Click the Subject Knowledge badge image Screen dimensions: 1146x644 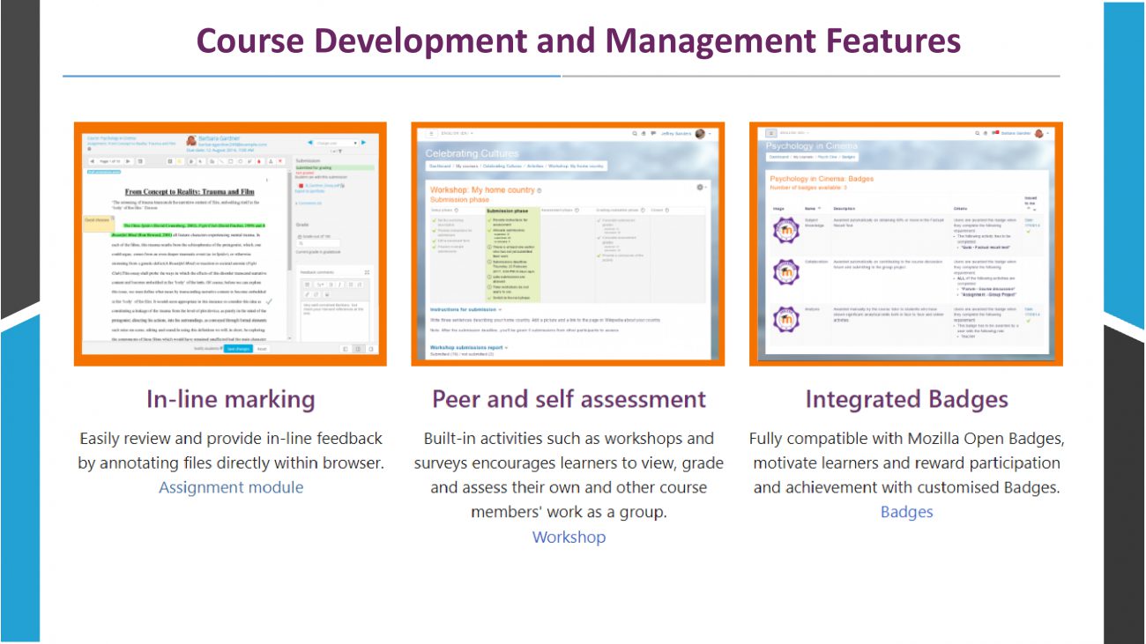point(785,231)
